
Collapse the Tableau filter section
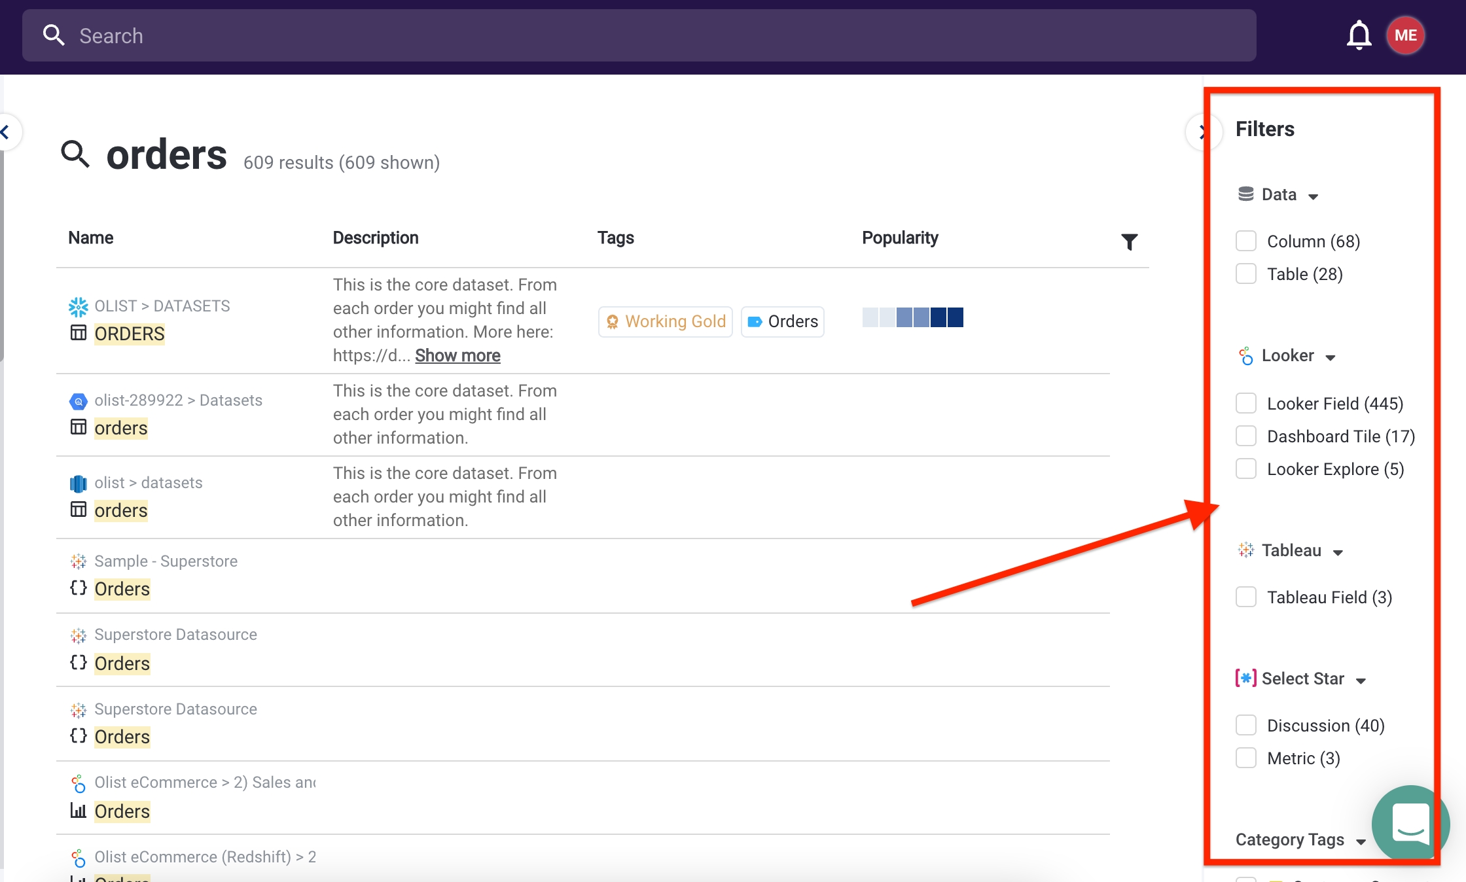coord(1338,552)
